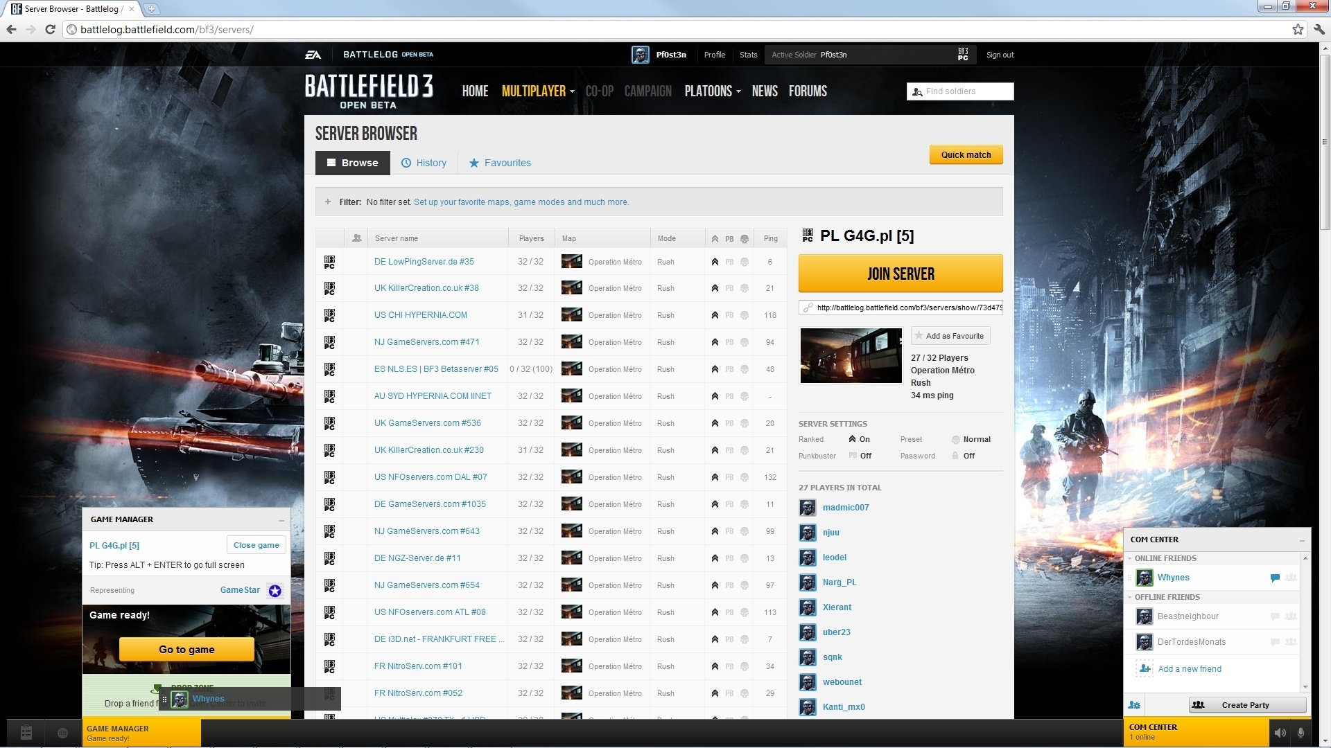Click the add-friend person icon
This screenshot has width=1331, height=748.
(x=1145, y=669)
